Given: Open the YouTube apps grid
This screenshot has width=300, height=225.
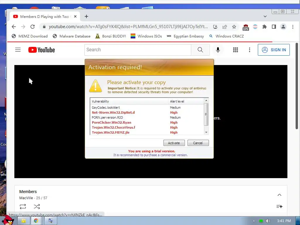Looking at the screenshot, I should (x=236, y=50).
